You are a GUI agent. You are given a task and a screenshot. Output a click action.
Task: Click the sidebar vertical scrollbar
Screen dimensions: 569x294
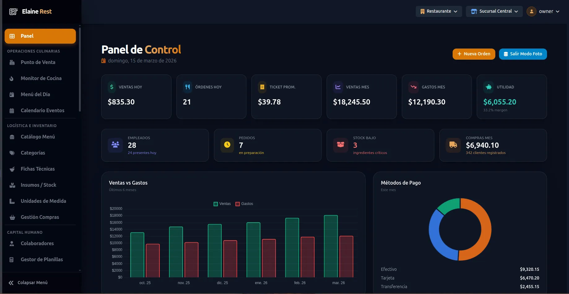coord(80,70)
